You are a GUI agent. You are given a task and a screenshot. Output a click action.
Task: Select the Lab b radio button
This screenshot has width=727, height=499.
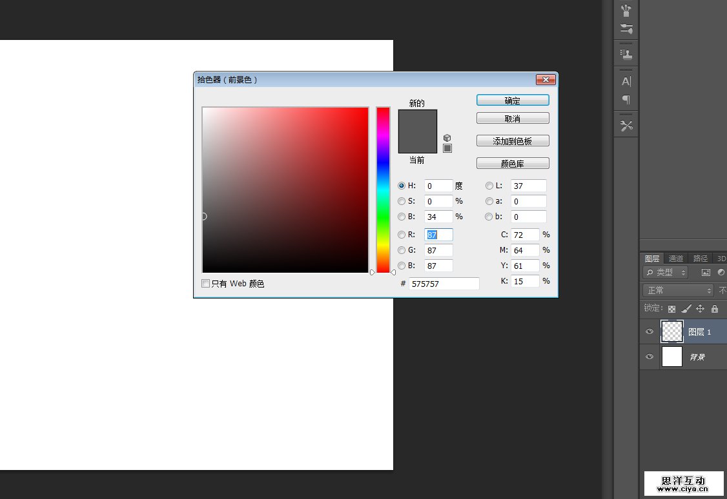tap(489, 217)
